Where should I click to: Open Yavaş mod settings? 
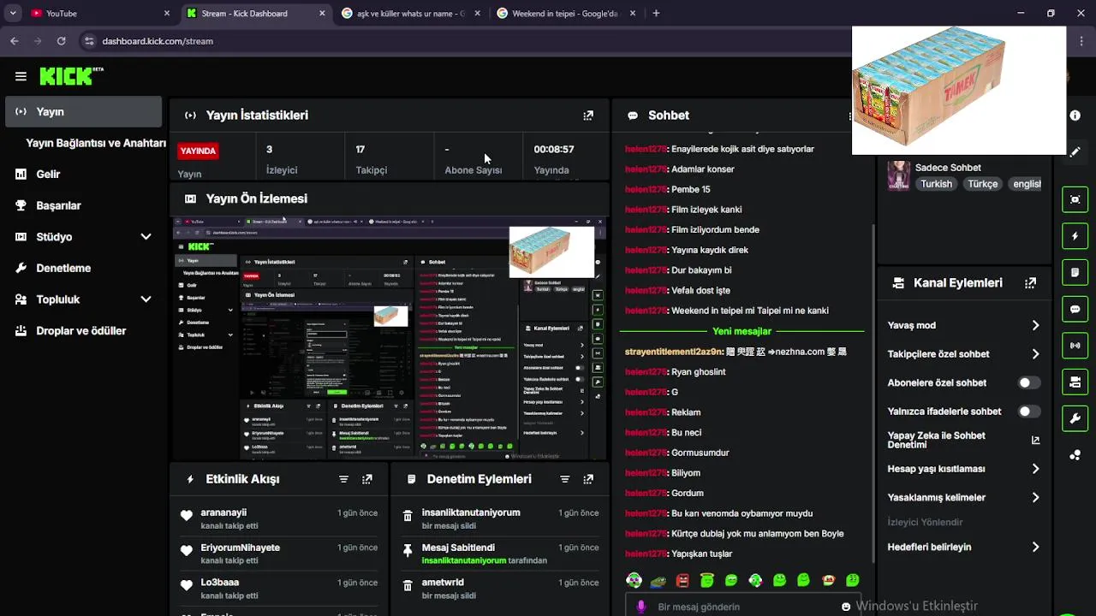coord(964,325)
